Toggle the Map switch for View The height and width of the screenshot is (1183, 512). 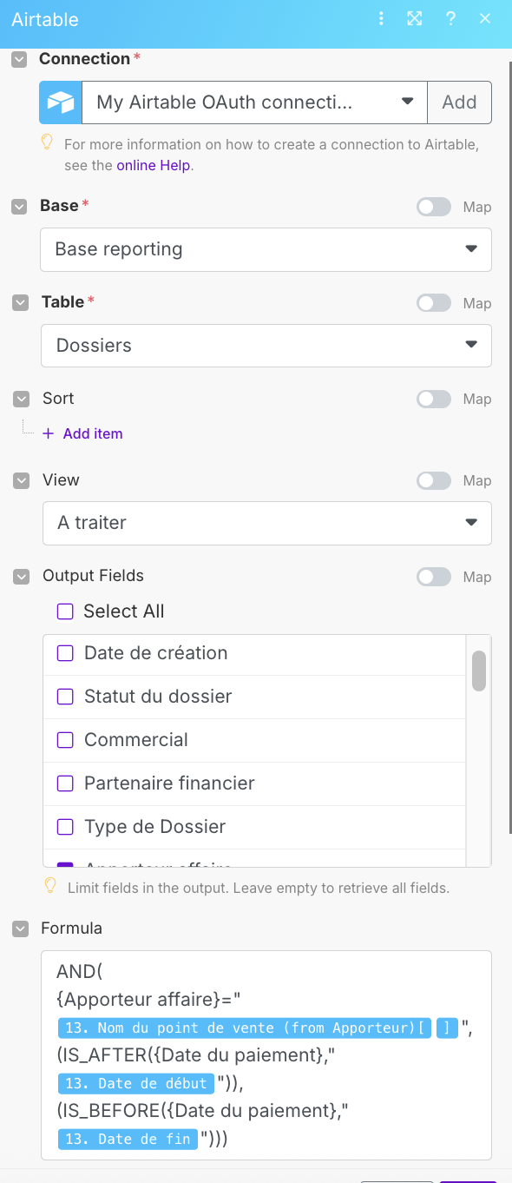click(434, 480)
